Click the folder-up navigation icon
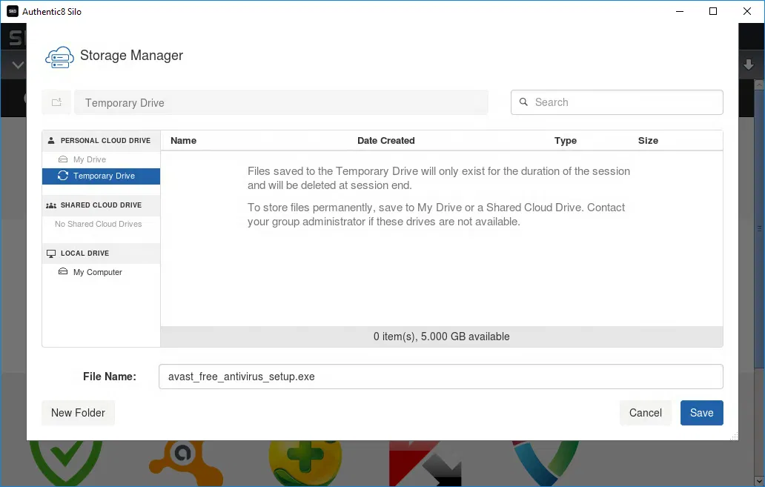 click(56, 102)
